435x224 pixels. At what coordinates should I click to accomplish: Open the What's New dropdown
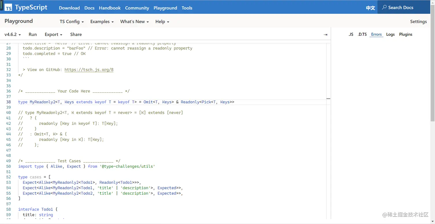[x=134, y=22]
